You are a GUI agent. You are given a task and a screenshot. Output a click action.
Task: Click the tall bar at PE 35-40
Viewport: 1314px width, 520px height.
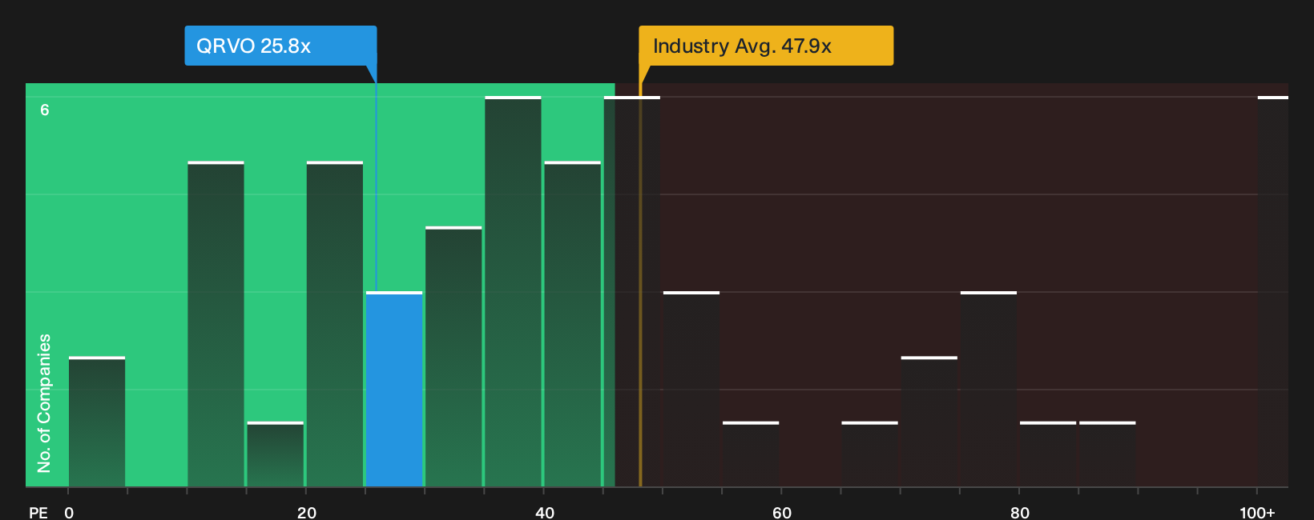click(513, 291)
